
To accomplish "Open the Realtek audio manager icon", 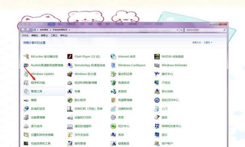I will click(26, 65).
